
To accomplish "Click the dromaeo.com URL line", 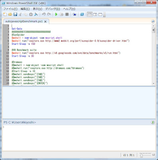I will 48,68.
